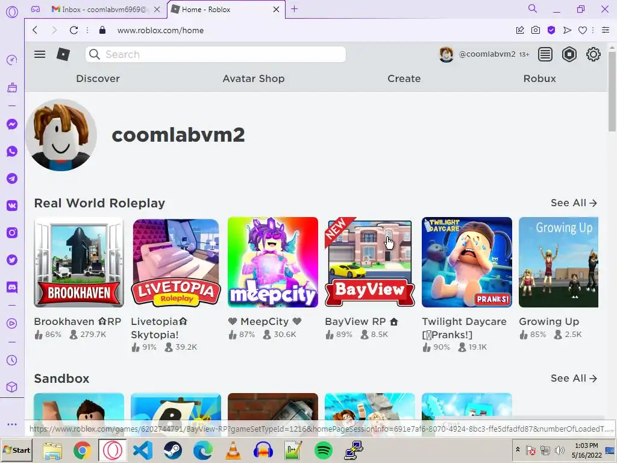Open Opera menu logo in sidebar
The height and width of the screenshot is (463, 617).
[x=12, y=12]
